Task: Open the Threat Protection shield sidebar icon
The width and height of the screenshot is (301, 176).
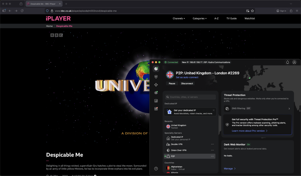Action: click(156, 77)
